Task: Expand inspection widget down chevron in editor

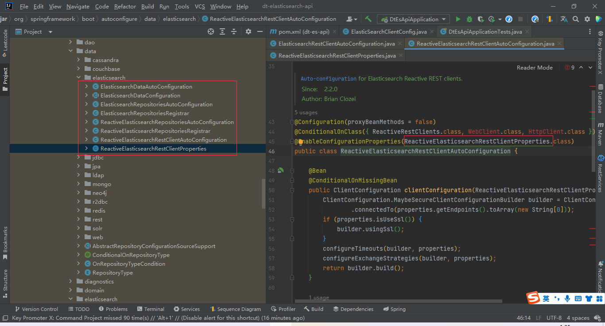Action: [590, 67]
